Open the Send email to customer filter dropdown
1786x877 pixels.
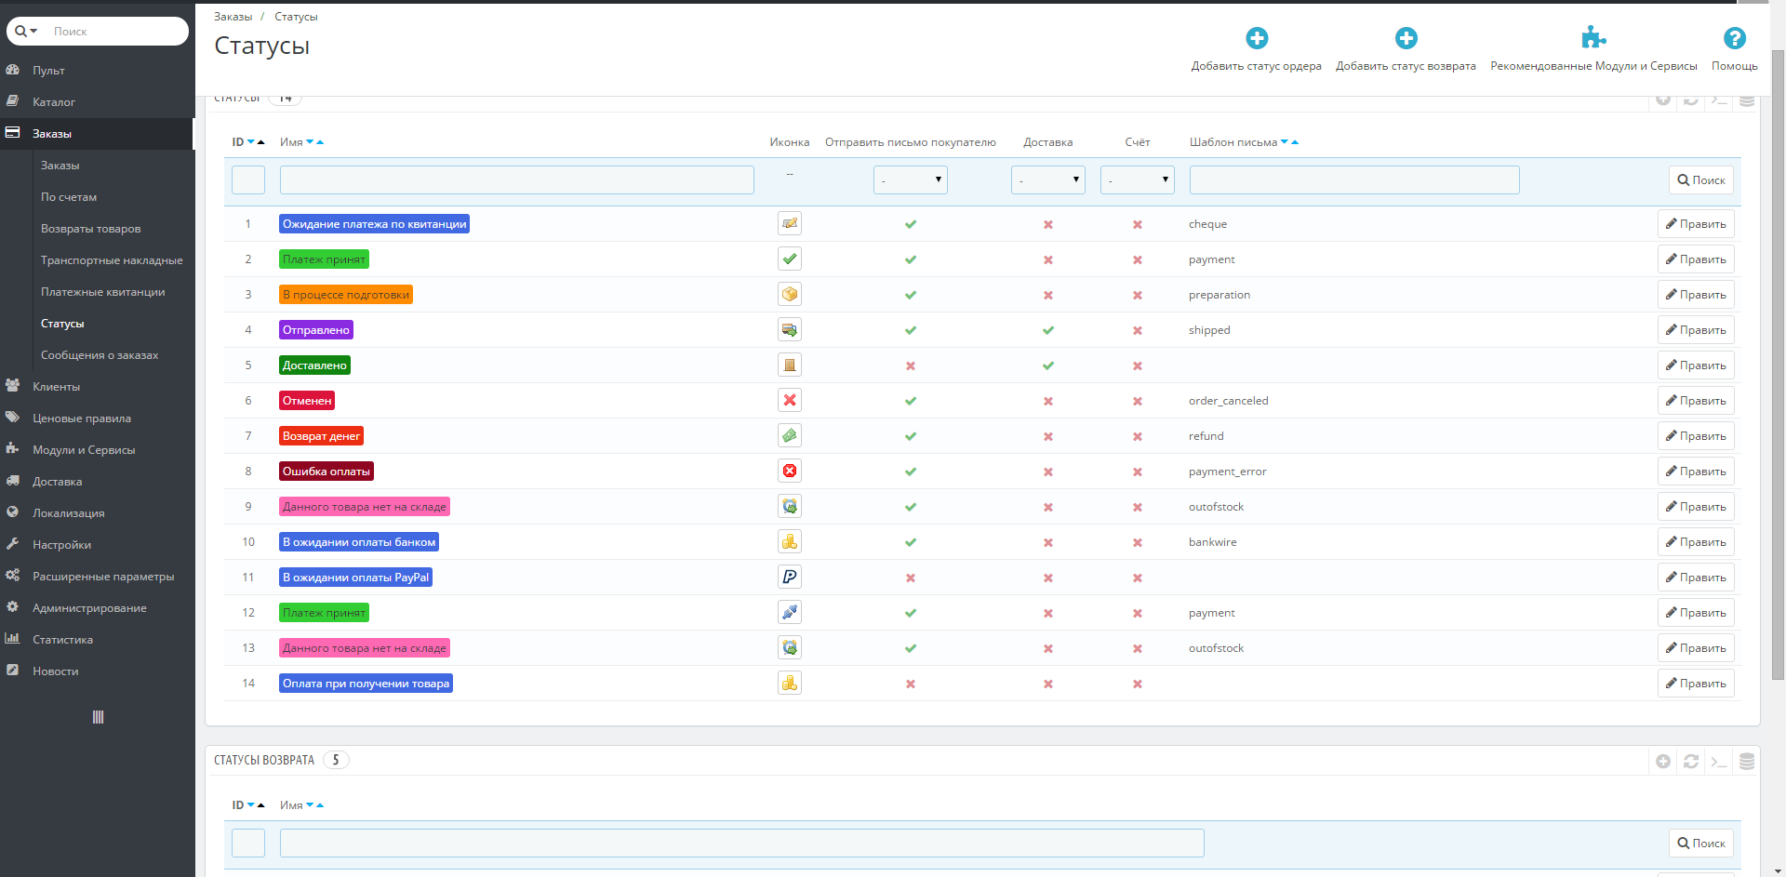pos(910,180)
